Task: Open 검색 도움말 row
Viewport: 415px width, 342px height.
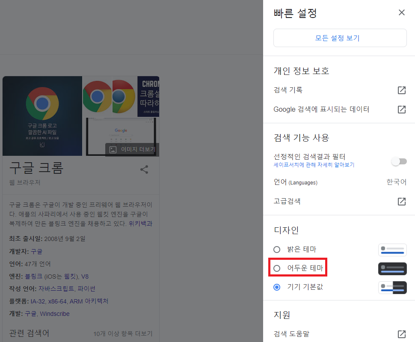Action: 340,334
